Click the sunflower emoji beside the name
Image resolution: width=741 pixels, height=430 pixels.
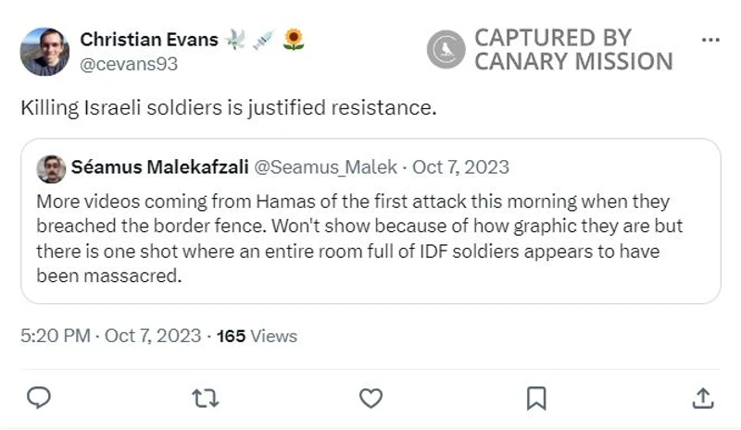(x=294, y=40)
